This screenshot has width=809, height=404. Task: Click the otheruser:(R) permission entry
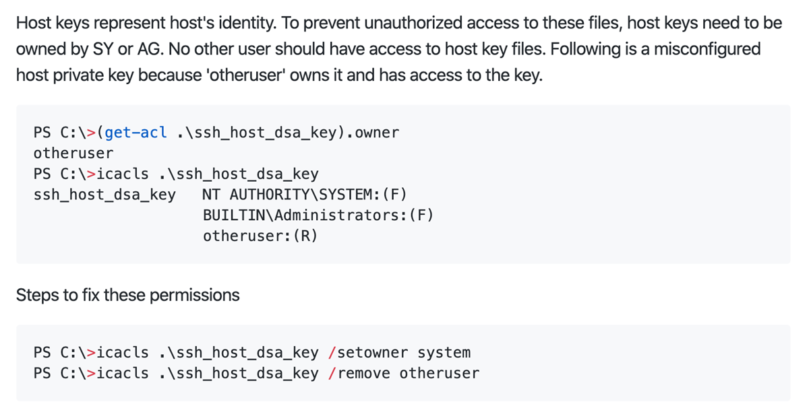[x=260, y=236]
